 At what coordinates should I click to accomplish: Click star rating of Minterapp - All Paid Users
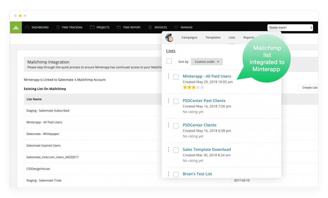click(x=193, y=87)
